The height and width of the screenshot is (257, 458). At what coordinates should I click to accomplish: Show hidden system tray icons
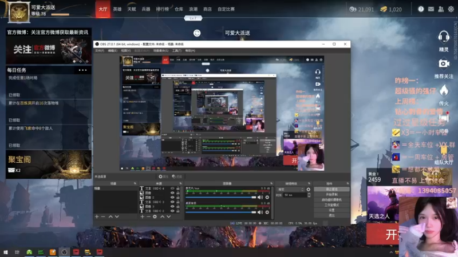point(391,252)
